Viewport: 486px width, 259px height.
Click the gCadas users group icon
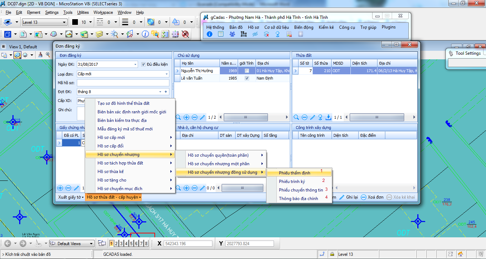click(232, 34)
